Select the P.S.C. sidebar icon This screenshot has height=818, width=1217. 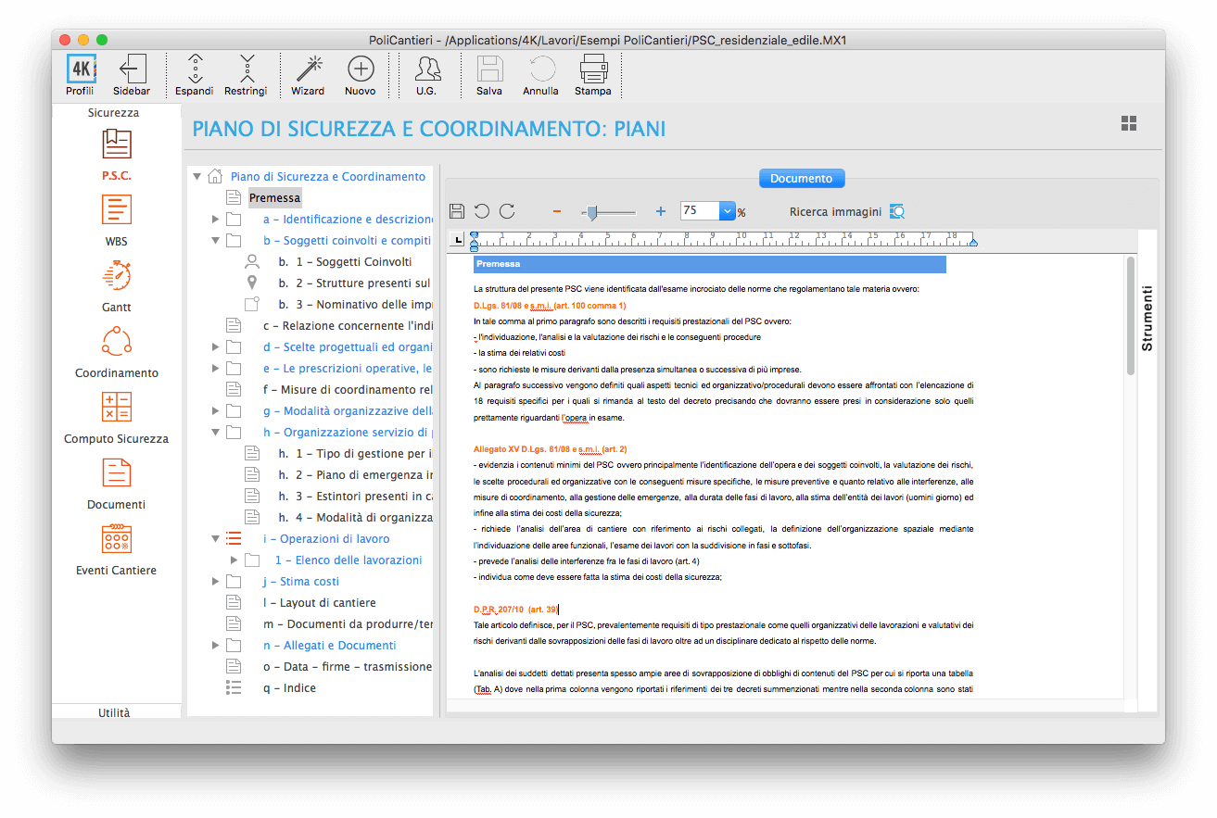pos(117,144)
